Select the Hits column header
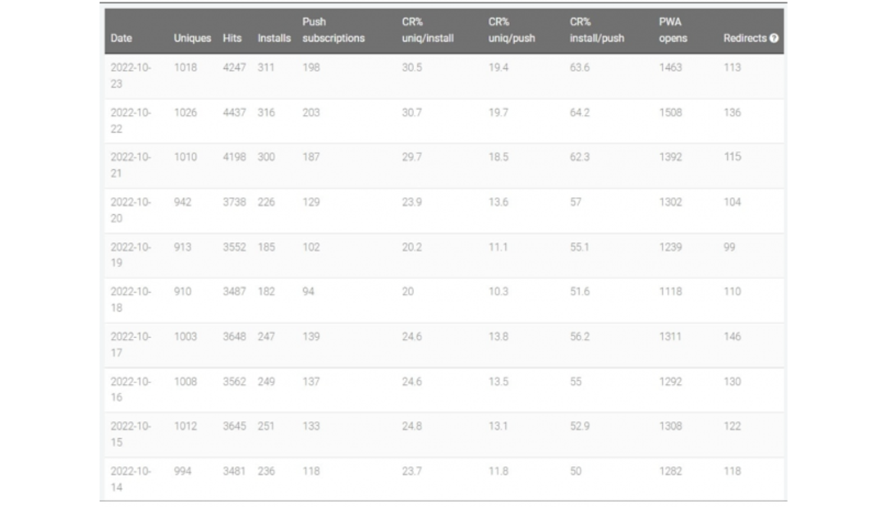 pos(232,39)
